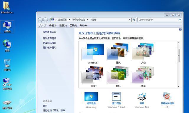The height and width of the screenshot is (113, 189).
Task: Click the 桌面背景 link text
Action: pos(91,103)
